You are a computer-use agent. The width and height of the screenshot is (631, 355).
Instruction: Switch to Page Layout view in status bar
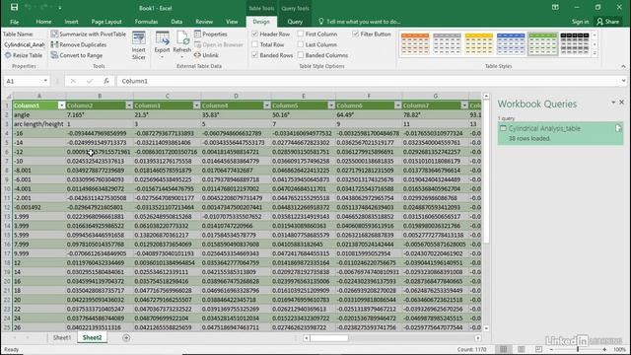pos(522,349)
